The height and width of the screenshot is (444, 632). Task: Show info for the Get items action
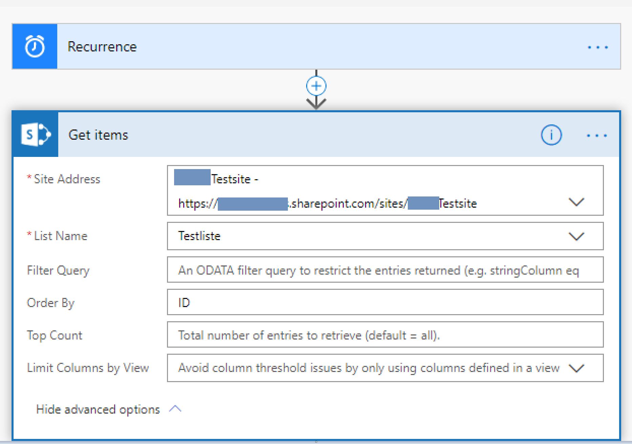click(551, 135)
